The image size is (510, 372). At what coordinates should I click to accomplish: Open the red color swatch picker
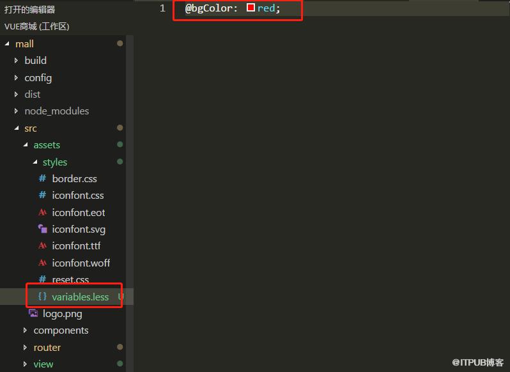[x=251, y=8]
